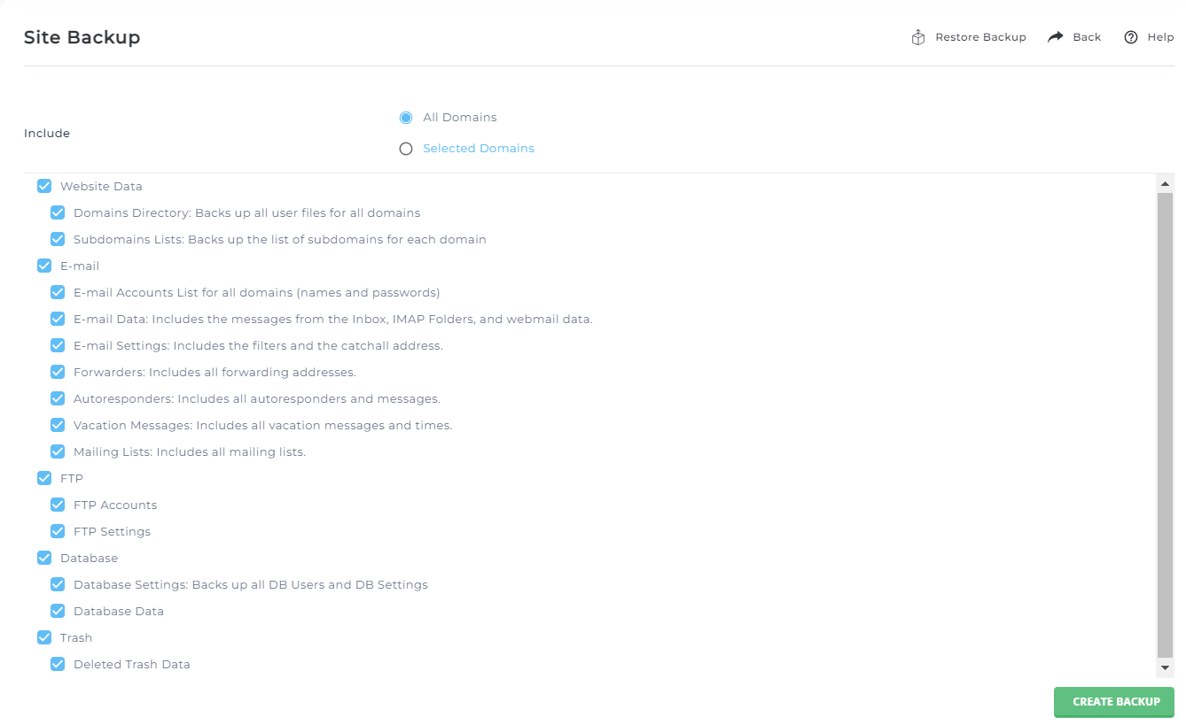Click the Help question mark icon
Image resolution: width=1186 pixels, height=725 pixels.
click(x=1131, y=37)
